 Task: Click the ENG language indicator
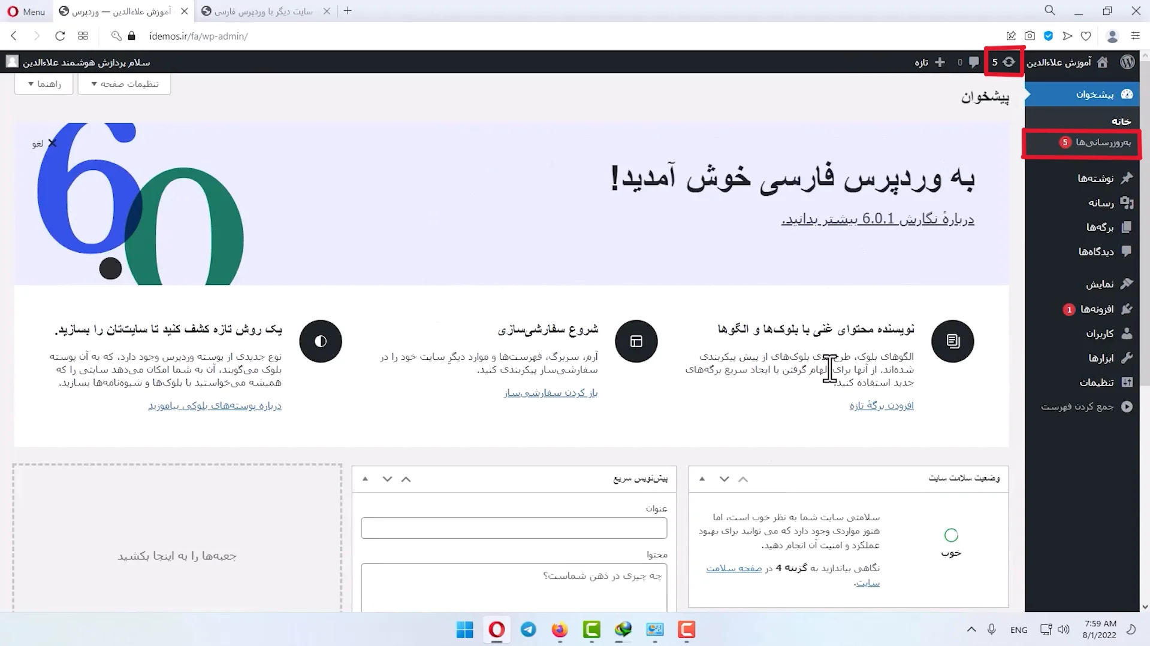click(x=1019, y=630)
